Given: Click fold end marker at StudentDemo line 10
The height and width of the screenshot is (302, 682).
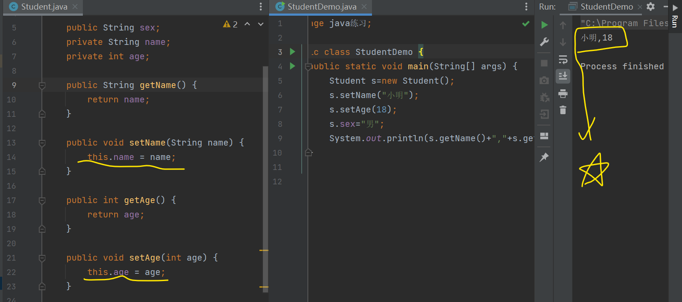Looking at the screenshot, I should 309,152.
